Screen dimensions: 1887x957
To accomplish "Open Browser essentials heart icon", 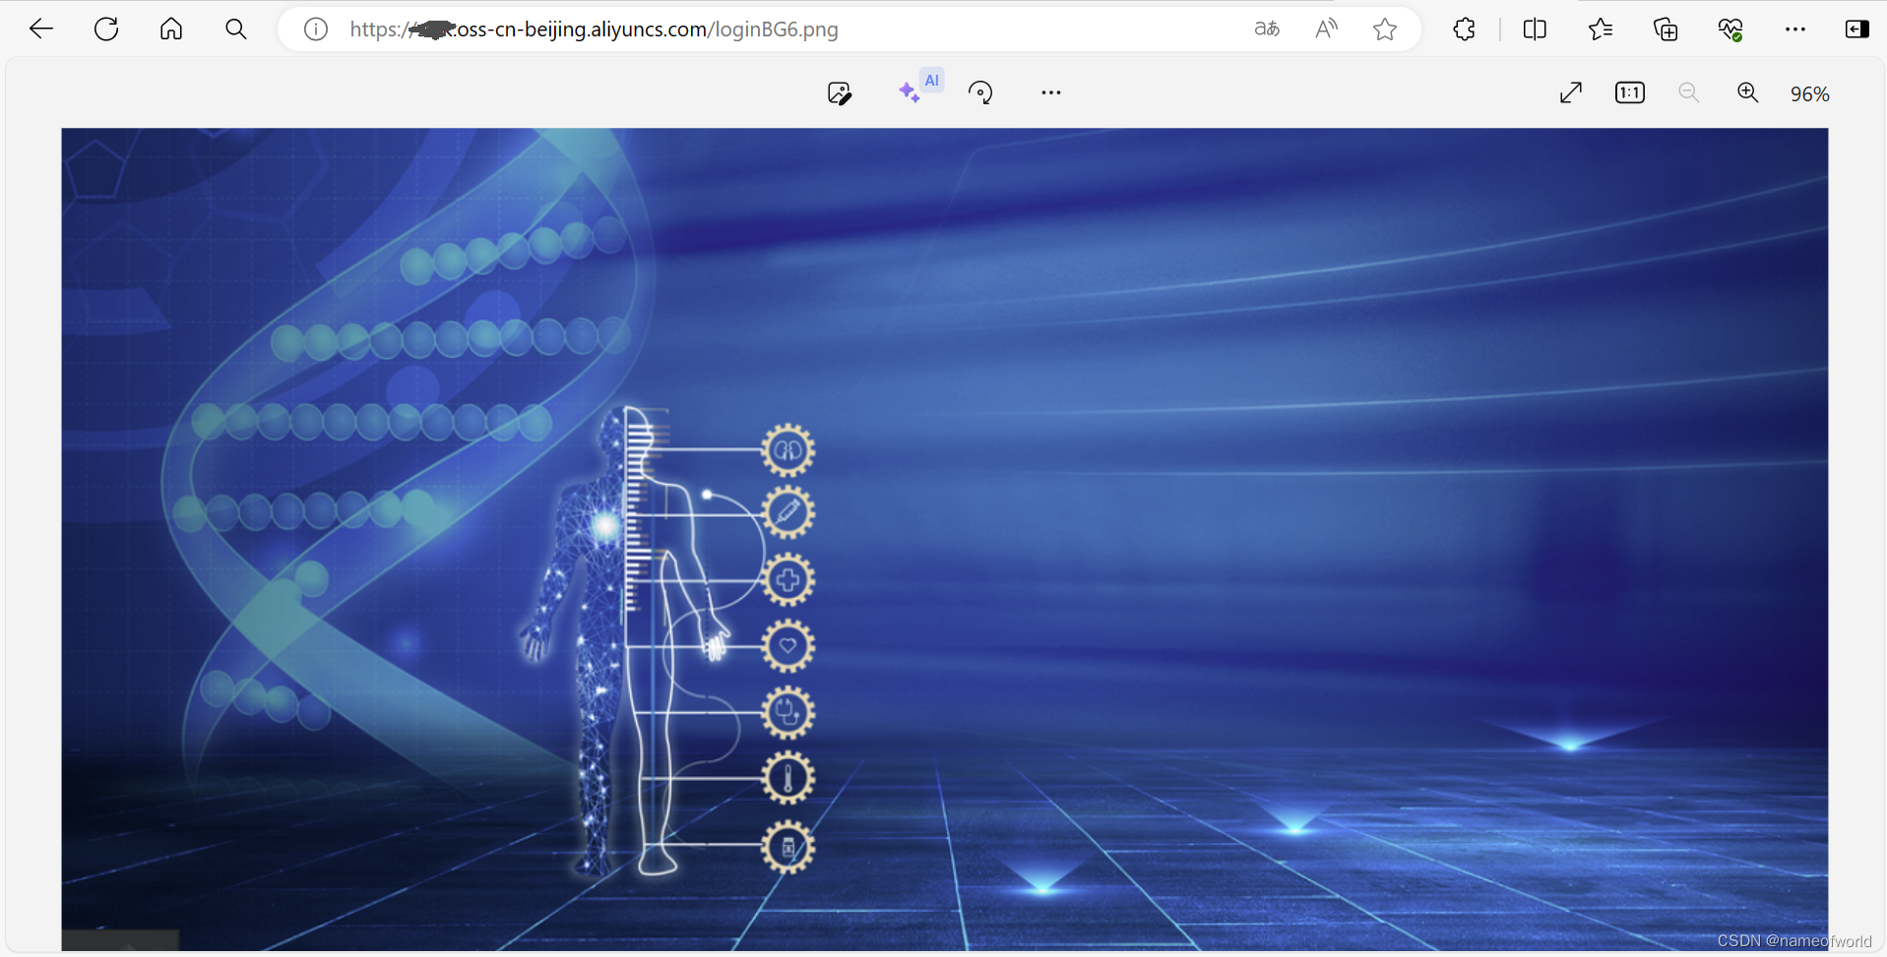I will 1730,30.
